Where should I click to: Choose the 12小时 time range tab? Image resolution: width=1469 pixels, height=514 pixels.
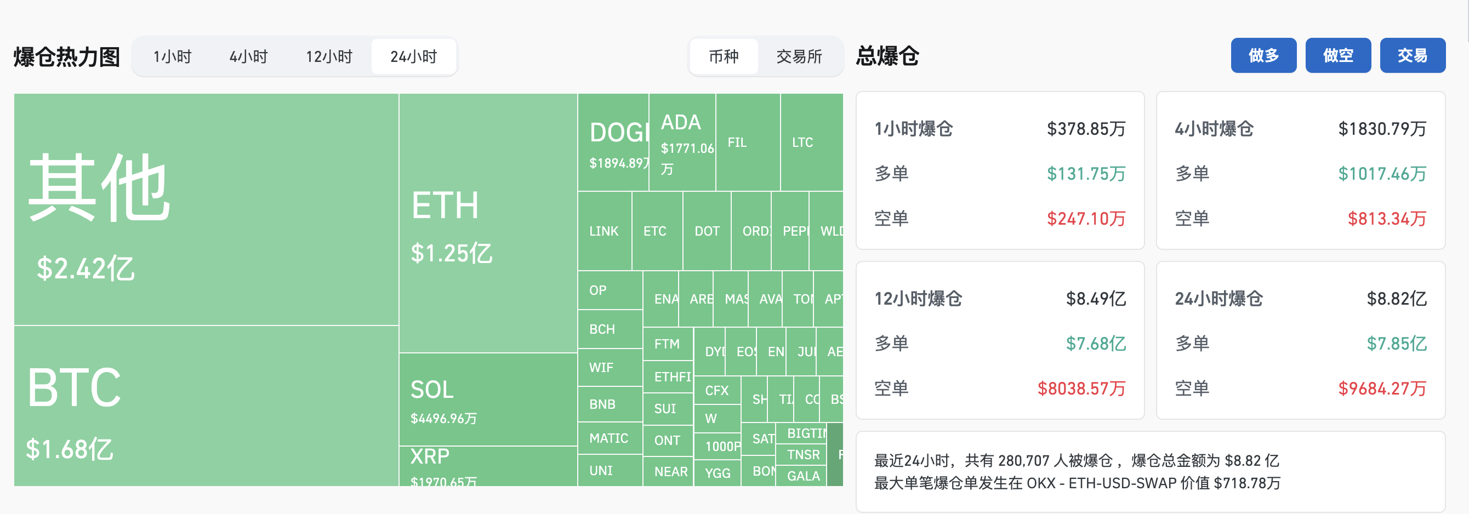point(329,56)
